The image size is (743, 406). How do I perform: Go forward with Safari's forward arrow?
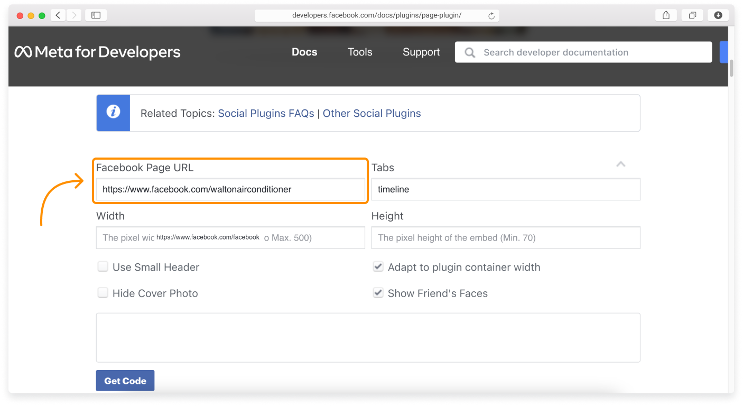pos(74,15)
